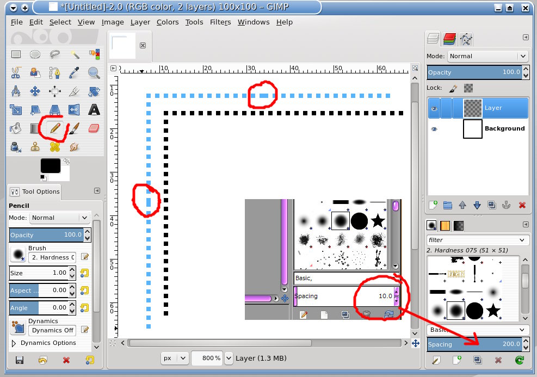Select the Ellipse Select tool
This screenshot has width=537, height=377.
[35, 54]
